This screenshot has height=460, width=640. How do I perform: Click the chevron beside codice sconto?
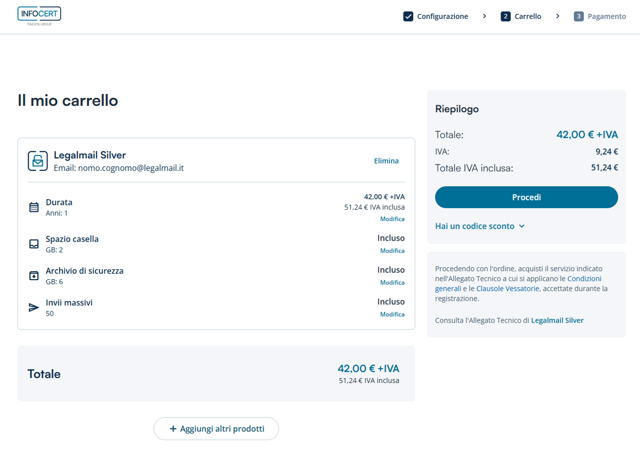click(x=521, y=226)
